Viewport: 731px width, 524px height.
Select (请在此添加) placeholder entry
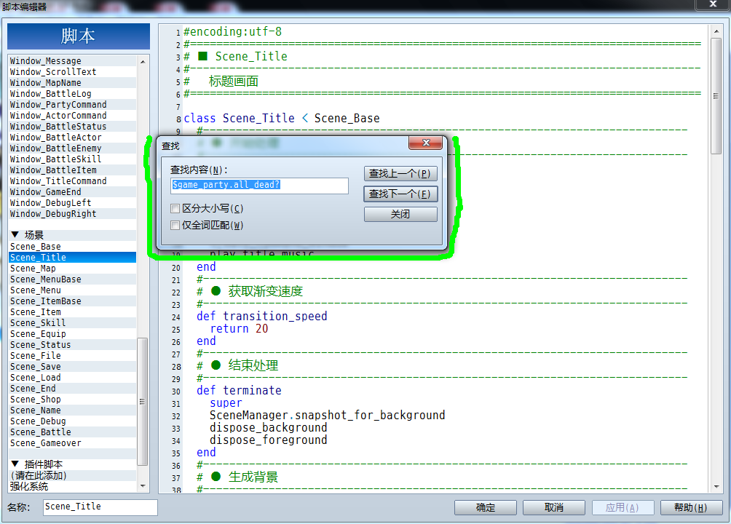coord(73,475)
